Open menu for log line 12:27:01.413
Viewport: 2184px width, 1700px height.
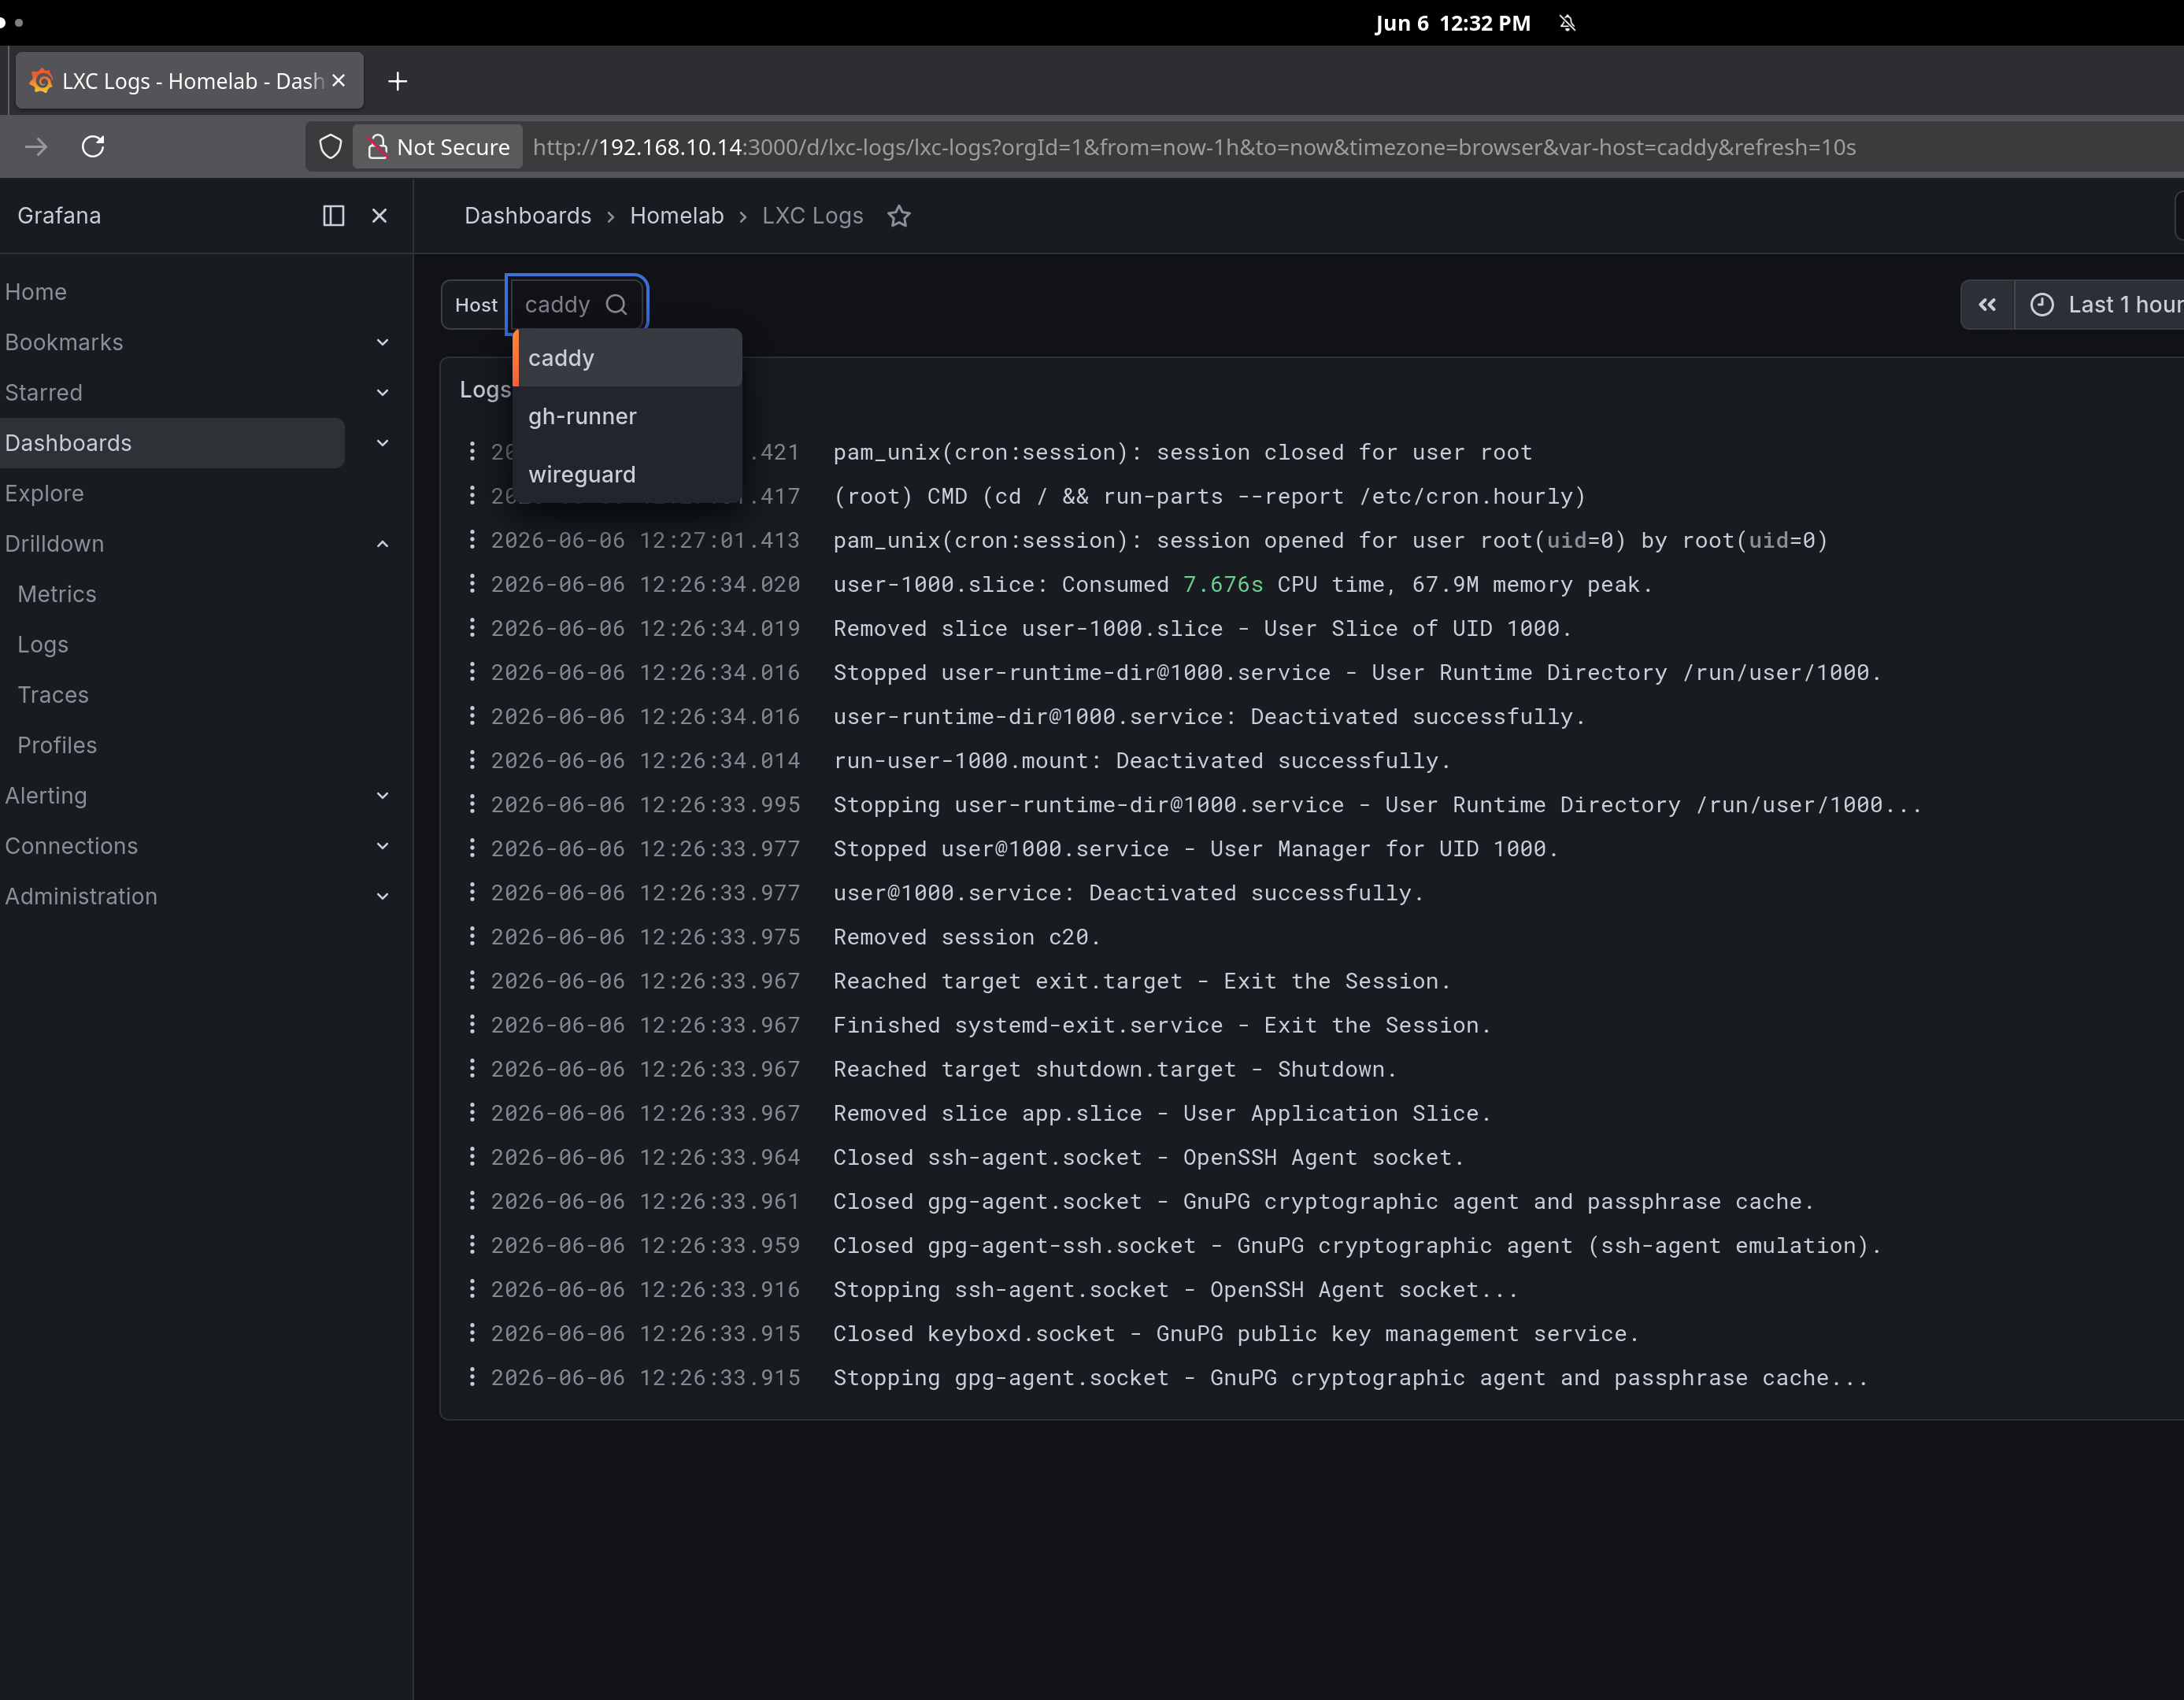(x=472, y=540)
